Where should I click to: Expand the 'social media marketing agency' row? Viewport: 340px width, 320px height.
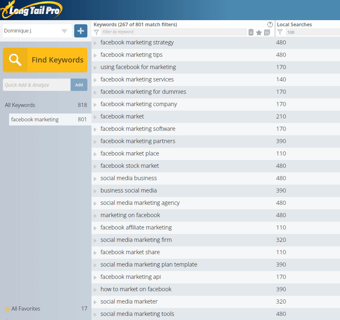[x=95, y=203]
